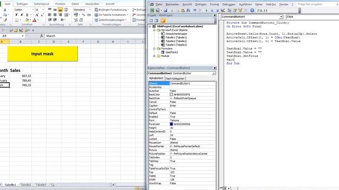339x190 pixels.
Task: Click the insert function fx icon
Action: tap(41, 36)
